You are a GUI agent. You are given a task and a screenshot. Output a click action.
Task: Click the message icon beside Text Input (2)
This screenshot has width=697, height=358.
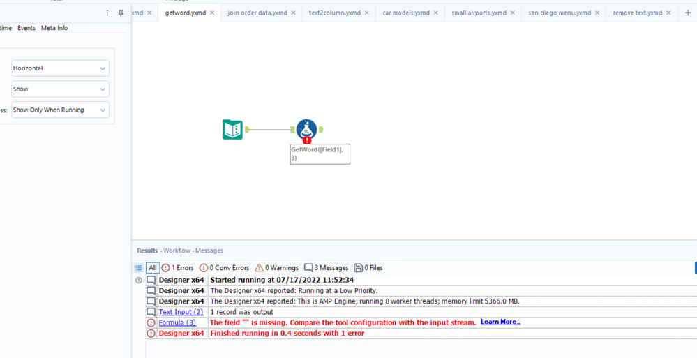151,312
